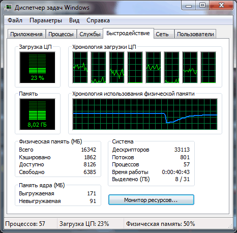Click the Выделено (ГБ) value 8 / 31

(182, 179)
